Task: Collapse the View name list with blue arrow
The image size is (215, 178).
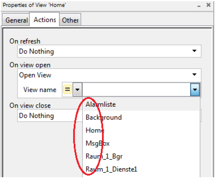Action: [x=195, y=89]
